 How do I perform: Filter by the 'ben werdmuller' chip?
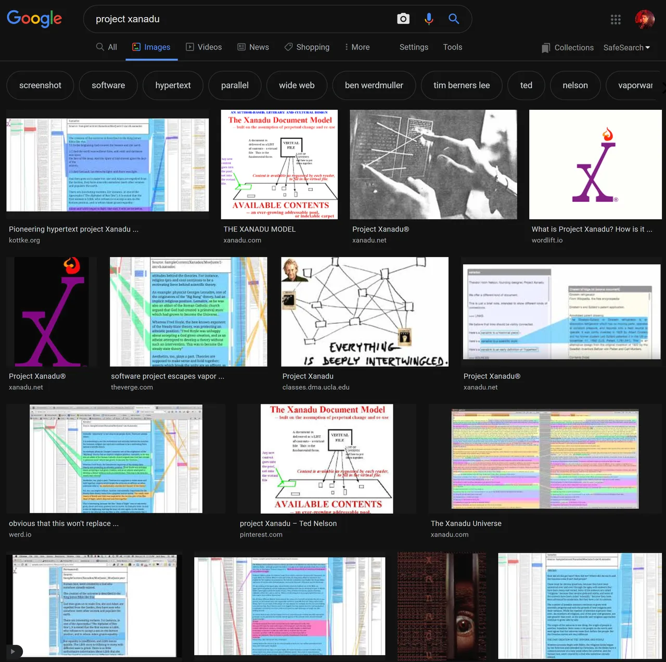(374, 85)
